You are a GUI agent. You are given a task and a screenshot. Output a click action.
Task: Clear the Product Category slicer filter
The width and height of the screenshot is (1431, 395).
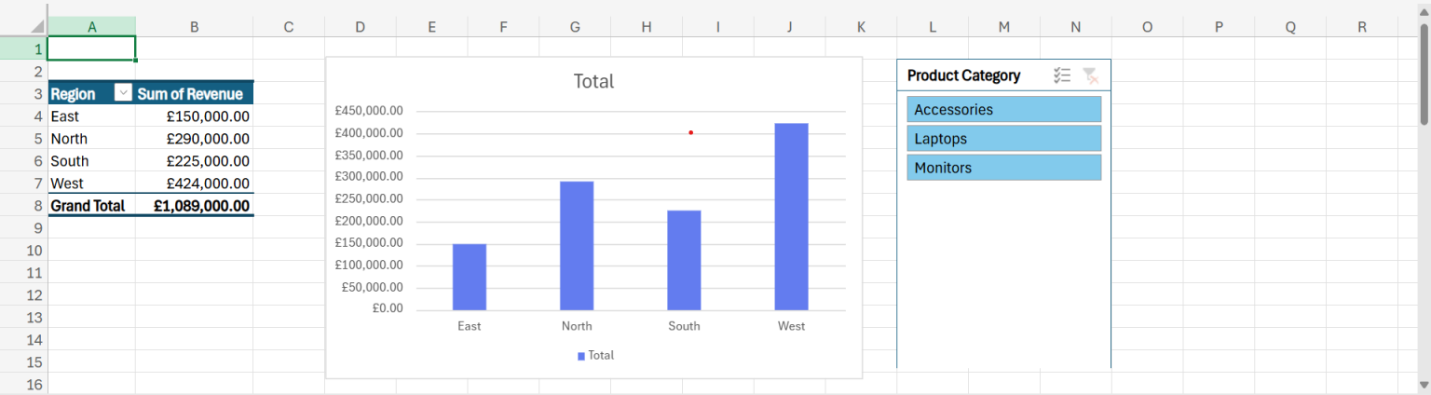(1090, 75)
